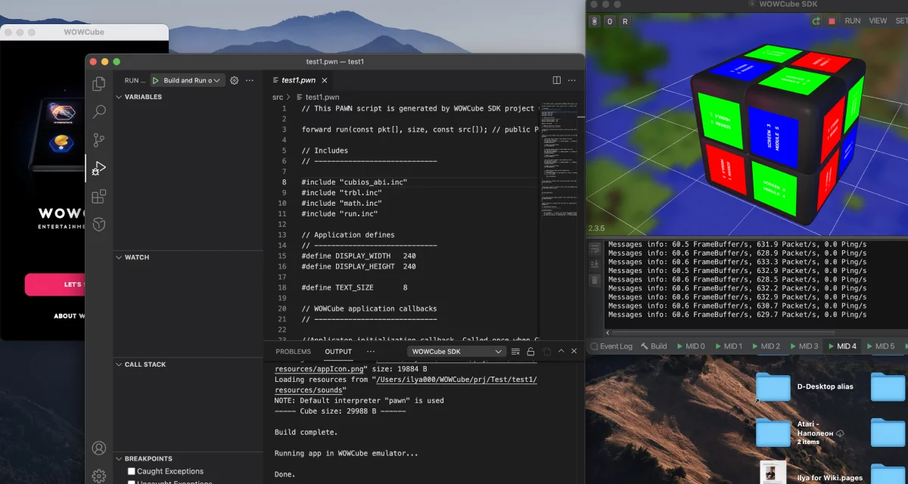
Task: Open the Search view in activity bar
Action: tap(99, 112)
